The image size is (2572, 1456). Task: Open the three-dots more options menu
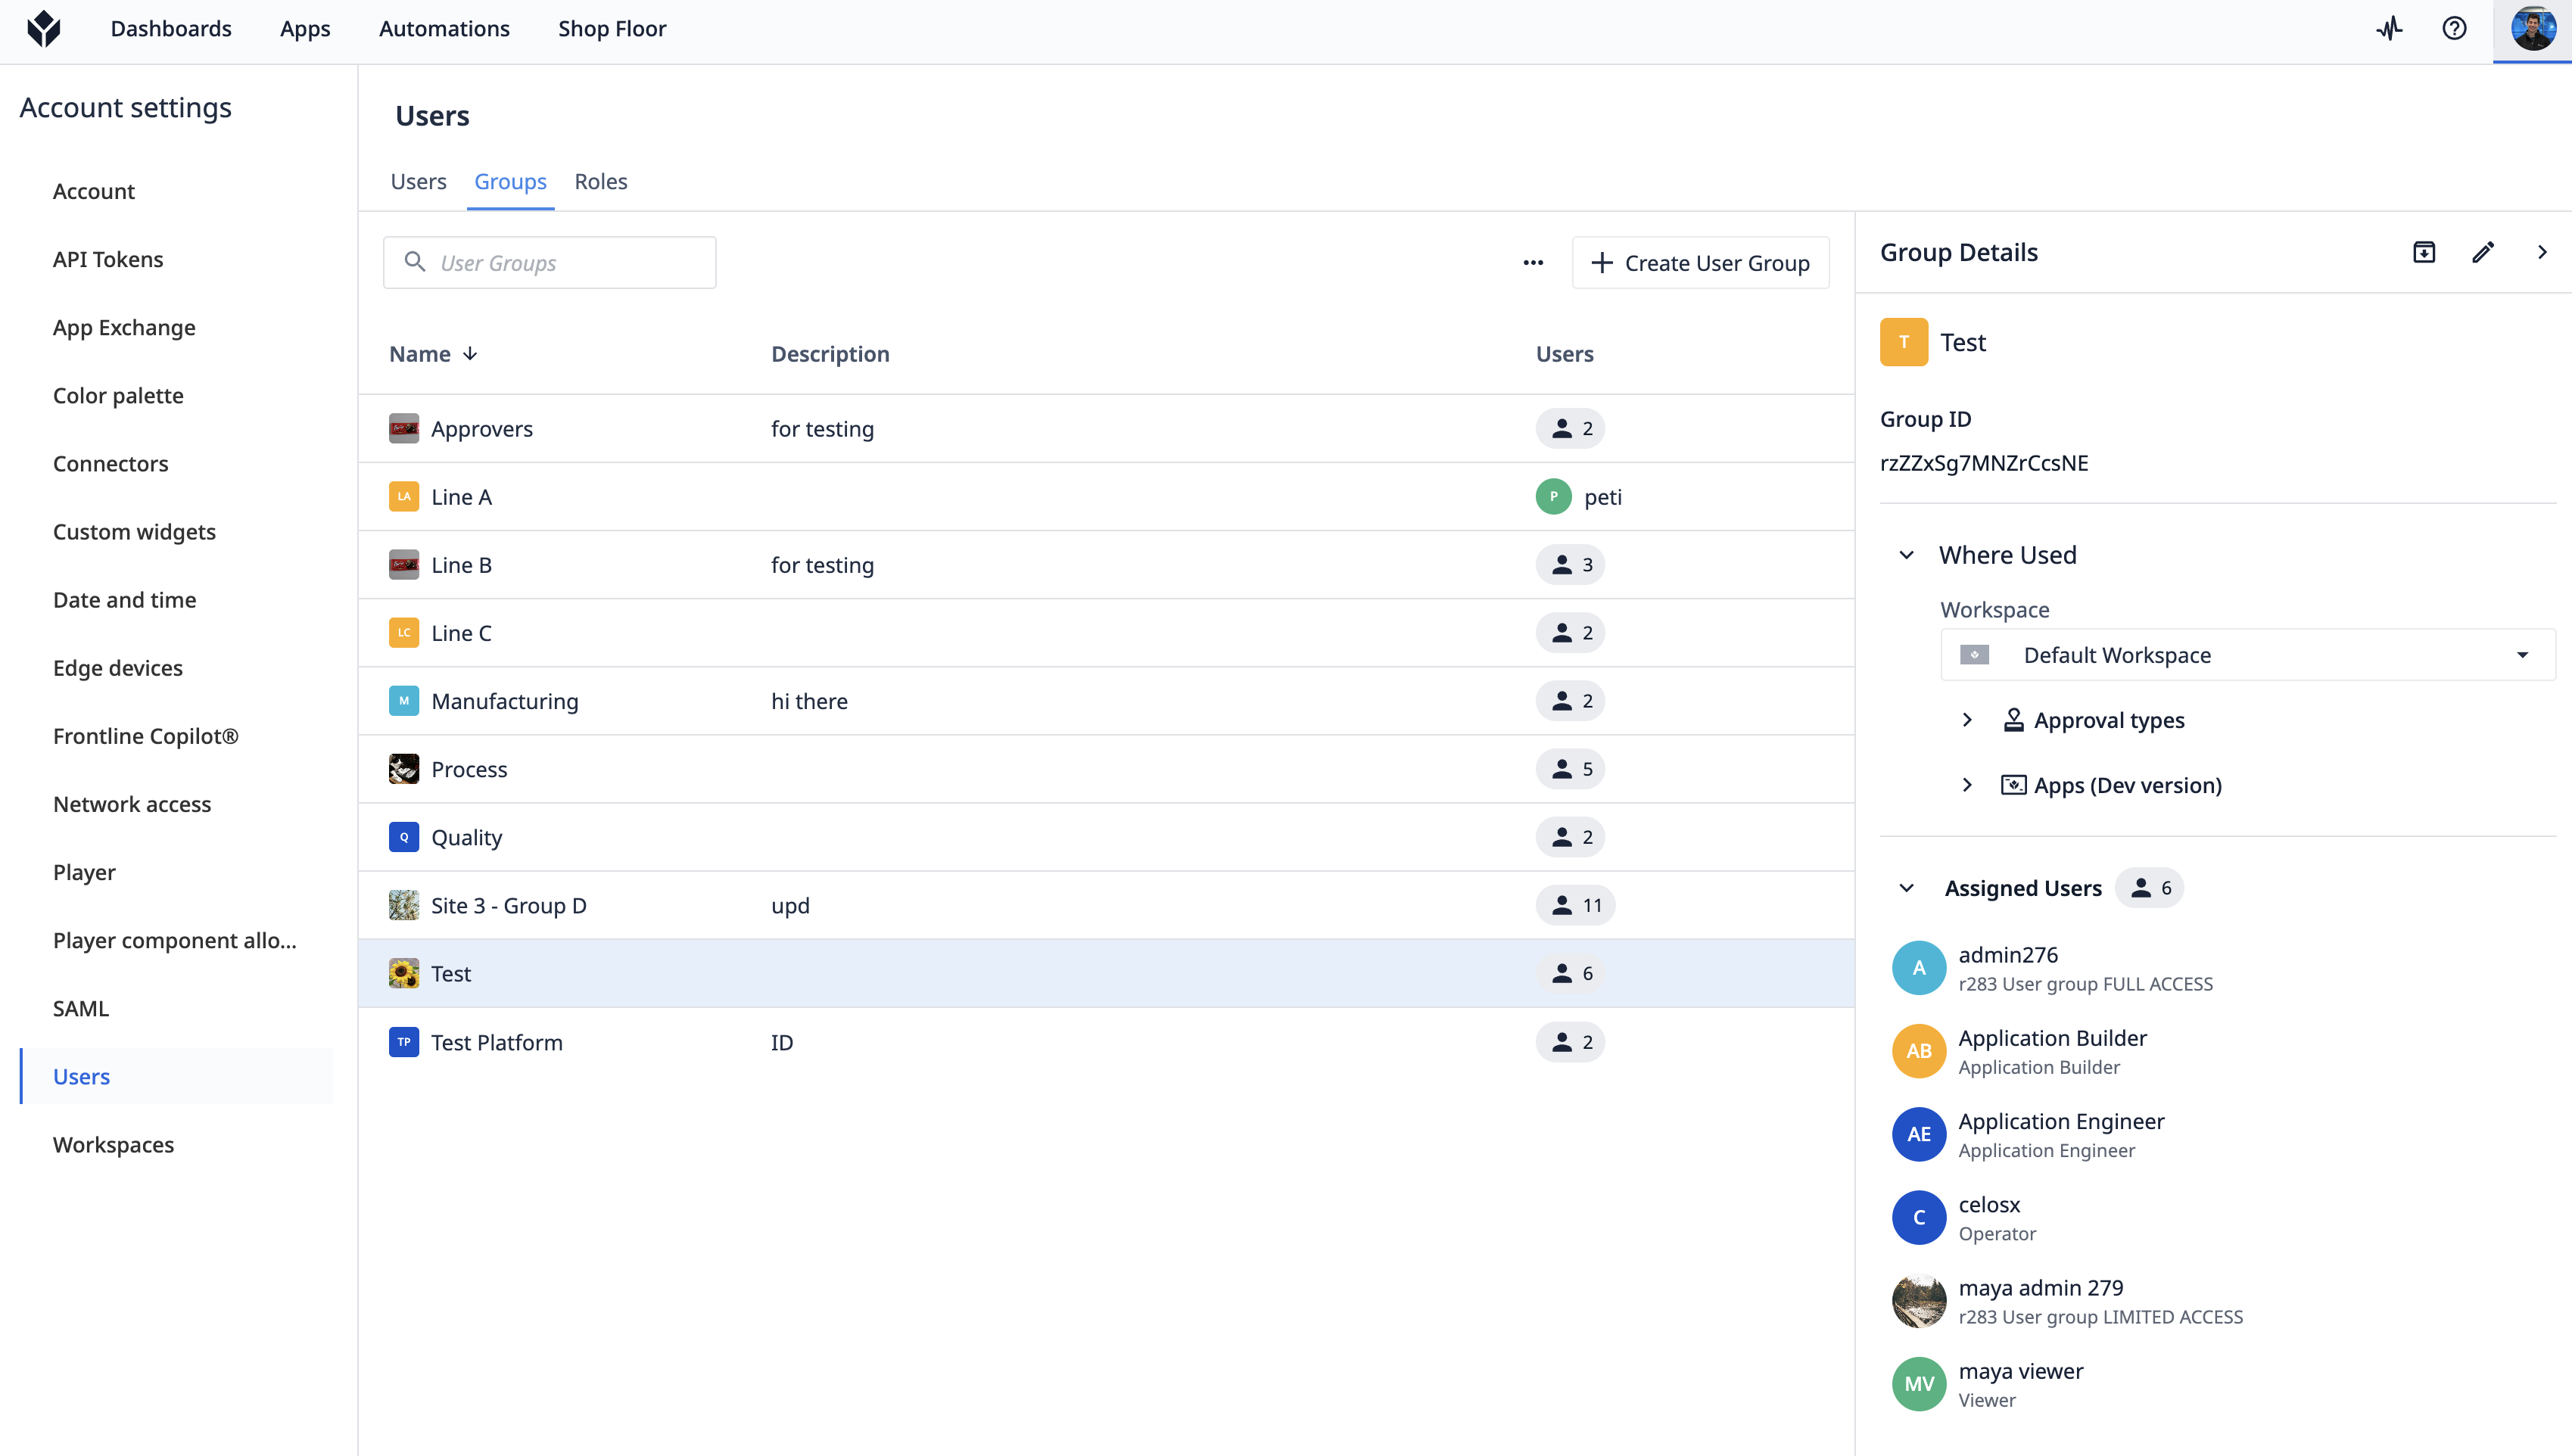(1533, 263)
